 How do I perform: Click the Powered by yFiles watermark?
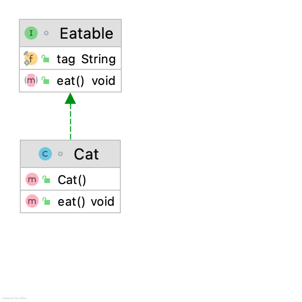[15, 298]
